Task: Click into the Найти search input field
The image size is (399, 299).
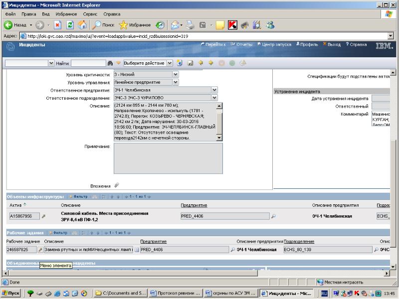Action: click(88, 63)
